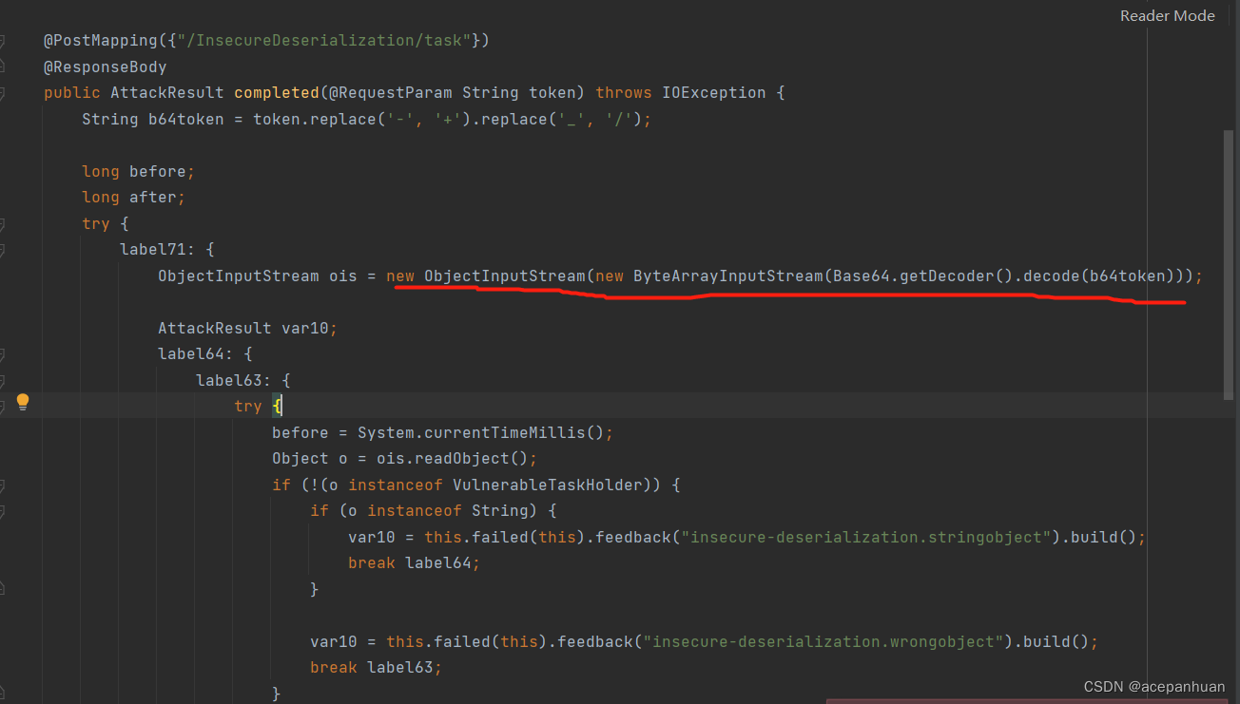Click the 'long after;' declaration
1240x704 pixels.
click(134, 198)
